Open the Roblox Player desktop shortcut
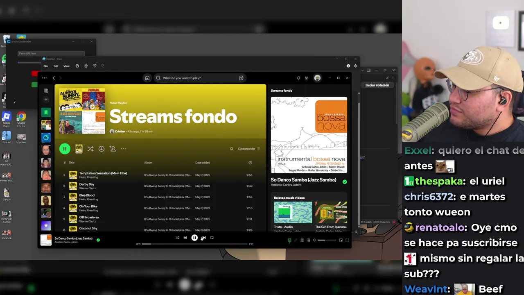The height and width of the screenshot is (295, 524). (7, 120)
